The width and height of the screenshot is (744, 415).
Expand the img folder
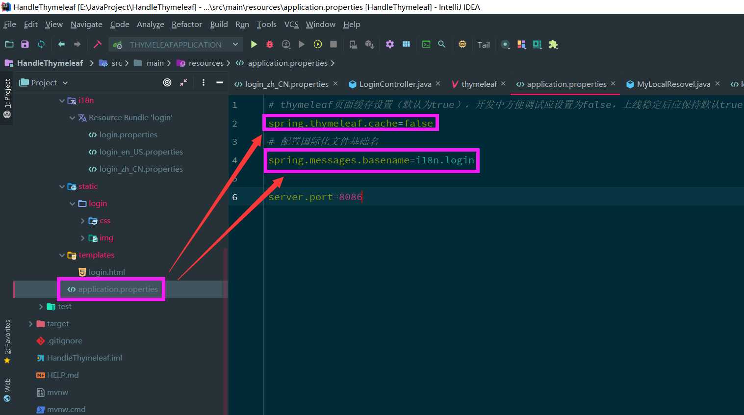pyautogui.click(x=82, y=238)
